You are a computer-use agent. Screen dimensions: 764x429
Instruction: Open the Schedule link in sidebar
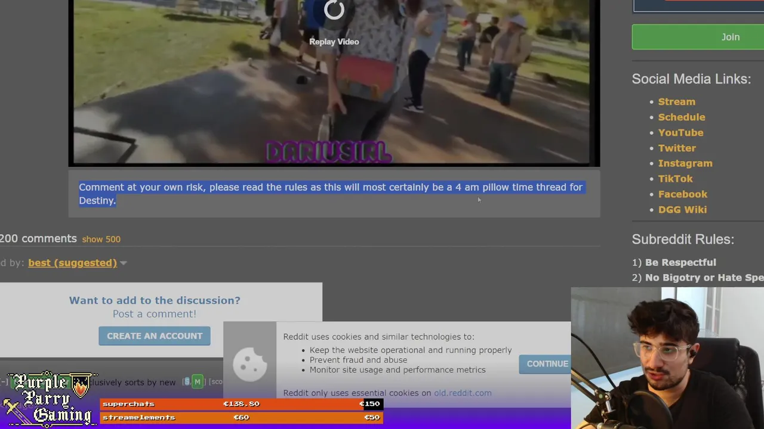pos(682,117)
